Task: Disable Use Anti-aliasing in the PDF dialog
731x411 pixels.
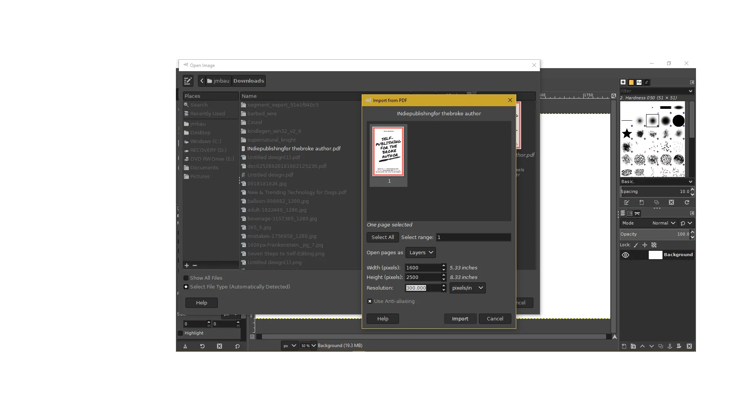Action: coord(370,301)
